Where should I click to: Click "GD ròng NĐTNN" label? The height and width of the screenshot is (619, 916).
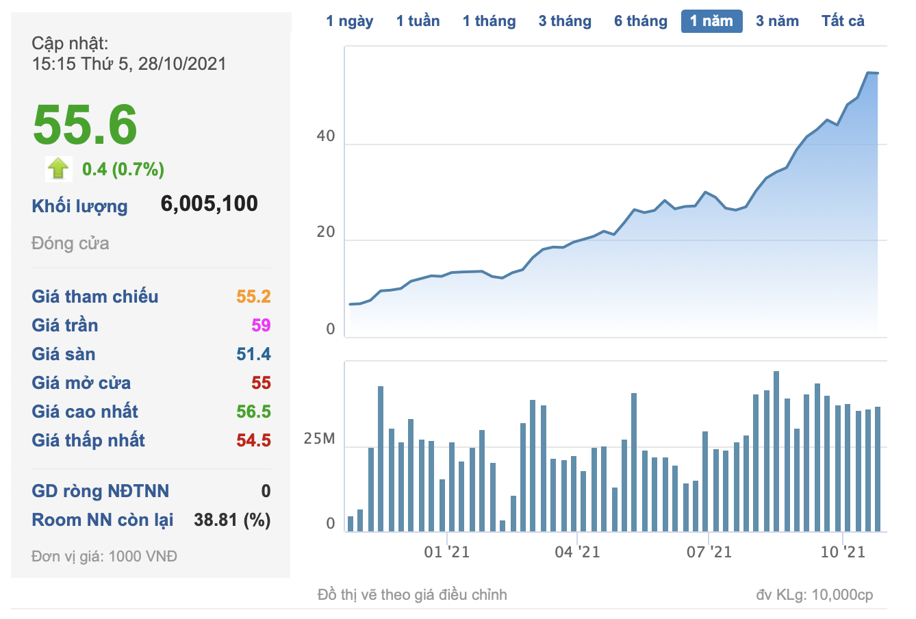coord(101,491)
